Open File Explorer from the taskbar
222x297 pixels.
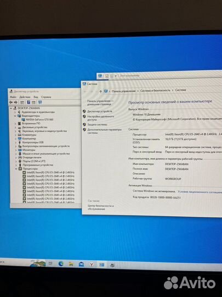pos(71,264)
